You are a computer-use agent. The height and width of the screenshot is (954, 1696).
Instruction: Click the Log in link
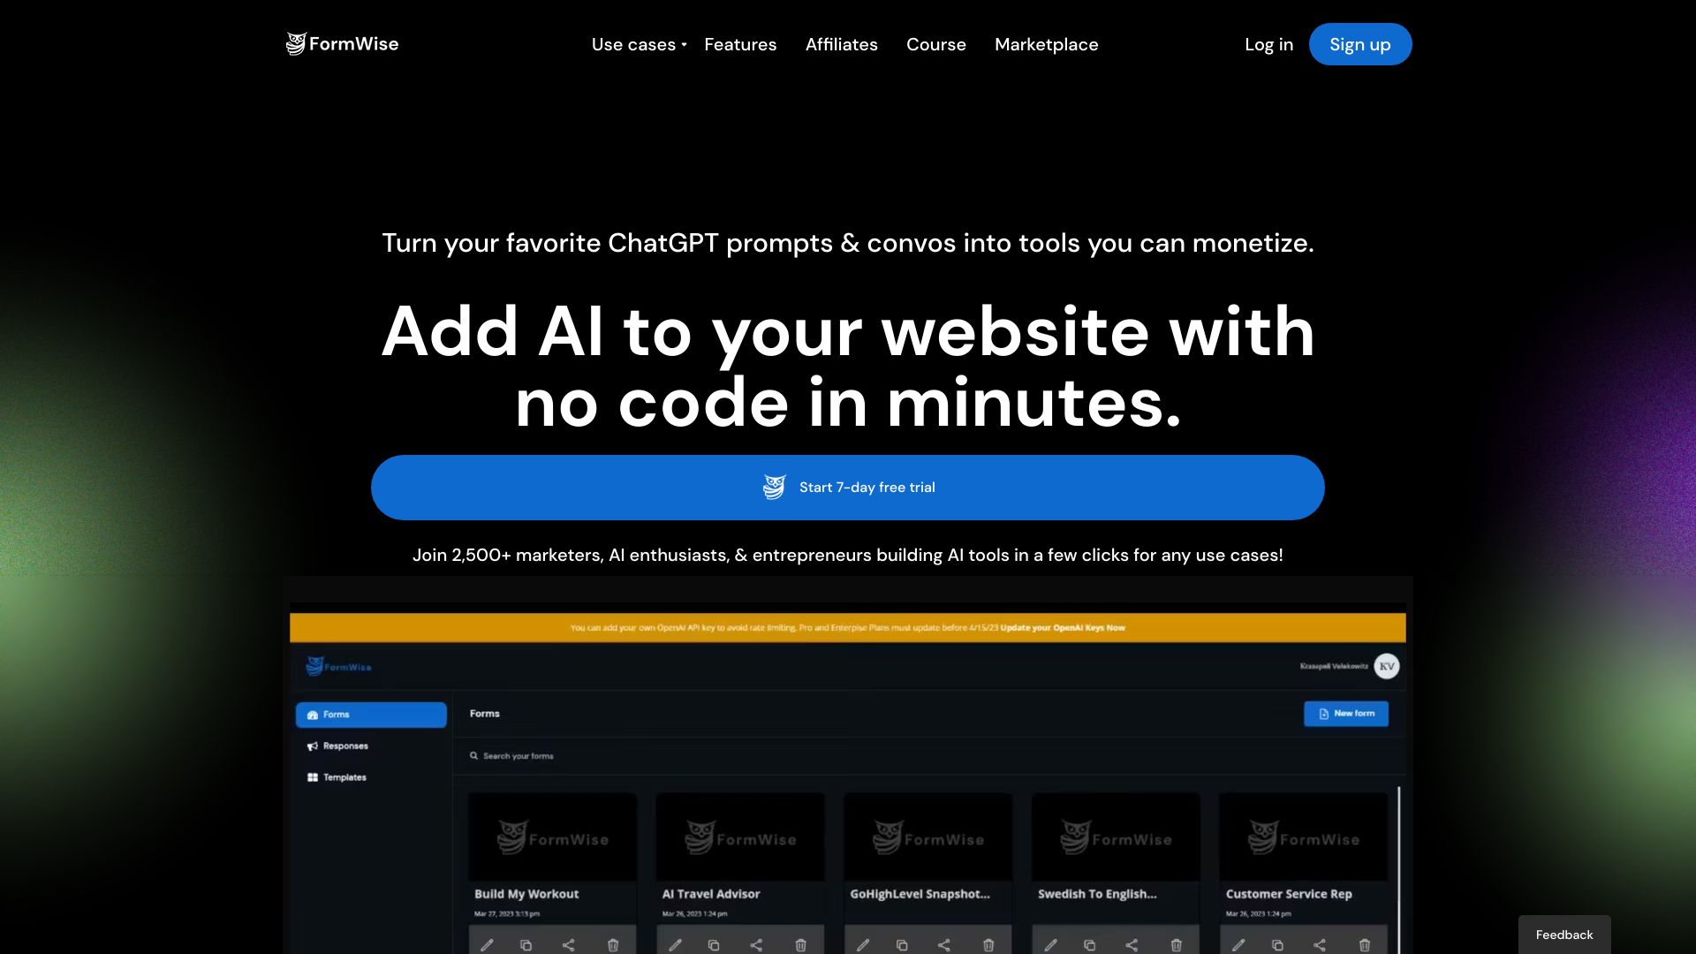tap(1268, 43)
